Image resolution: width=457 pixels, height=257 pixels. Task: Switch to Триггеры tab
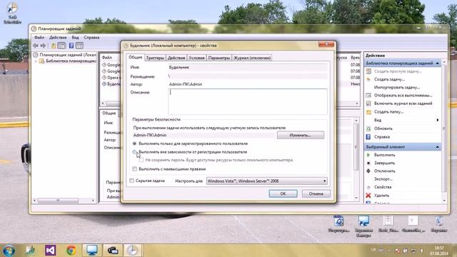[x=155, y=58]
